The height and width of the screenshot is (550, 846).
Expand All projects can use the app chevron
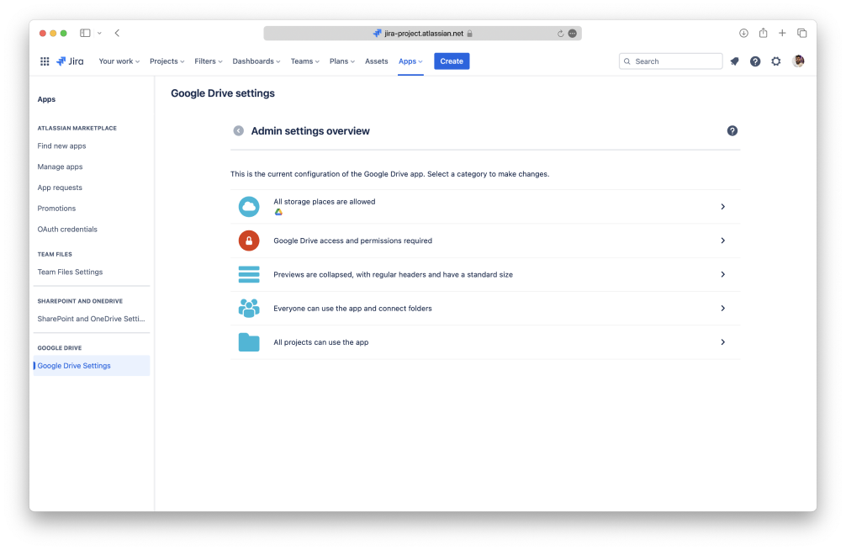point(723,342)
